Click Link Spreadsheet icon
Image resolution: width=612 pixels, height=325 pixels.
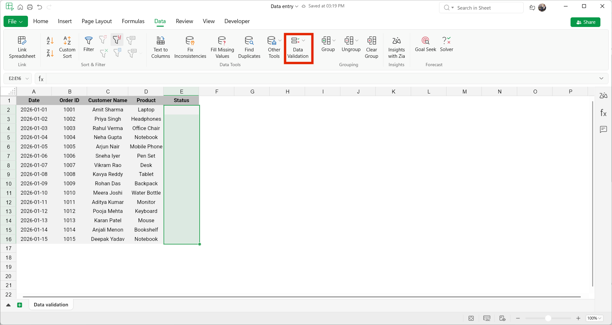[x=22, y=41]
